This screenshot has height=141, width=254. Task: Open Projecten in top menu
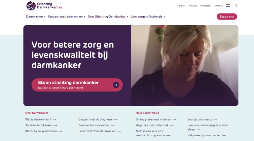205,6
